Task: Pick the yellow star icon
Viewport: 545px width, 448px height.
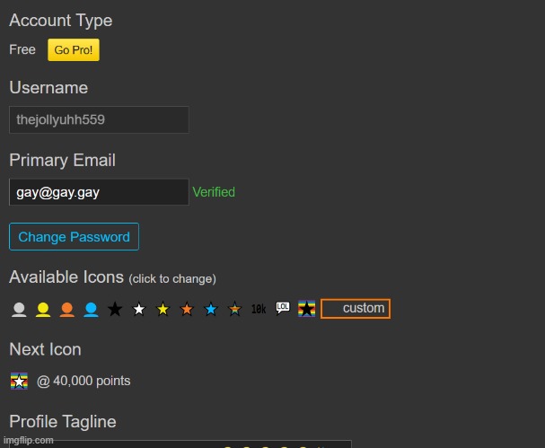Action: pos(163,310)
